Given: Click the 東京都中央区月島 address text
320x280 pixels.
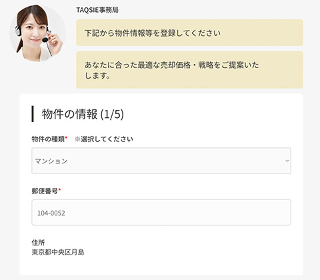Looking at the screenshot, I should coord(58,252).
